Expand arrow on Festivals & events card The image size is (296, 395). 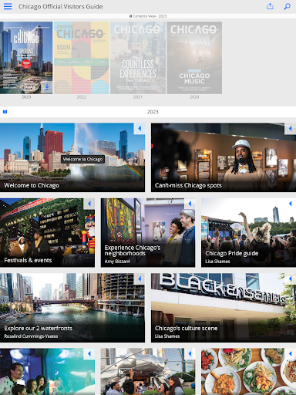pos(89,204)
